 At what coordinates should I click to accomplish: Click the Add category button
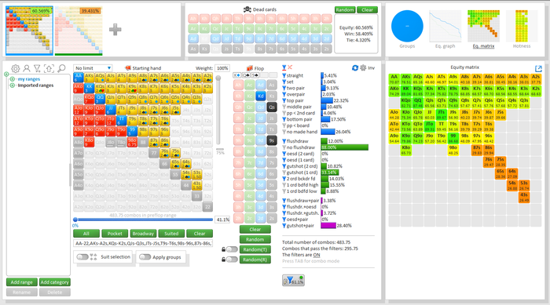[55, 282]
